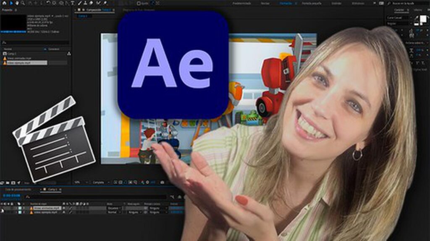
Task: Select the Type text tool
Action: click(73, 3)
